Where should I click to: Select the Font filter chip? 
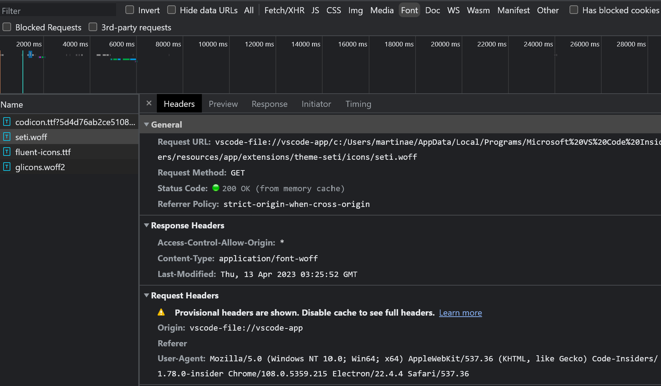(x=409, y=10)
